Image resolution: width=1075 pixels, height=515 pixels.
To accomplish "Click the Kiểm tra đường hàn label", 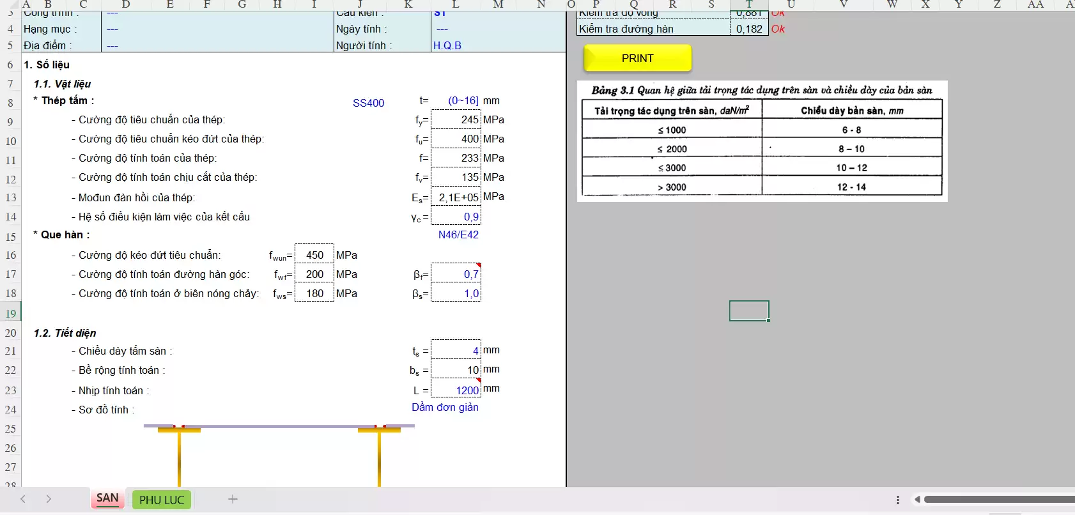I will pos(626,29).
